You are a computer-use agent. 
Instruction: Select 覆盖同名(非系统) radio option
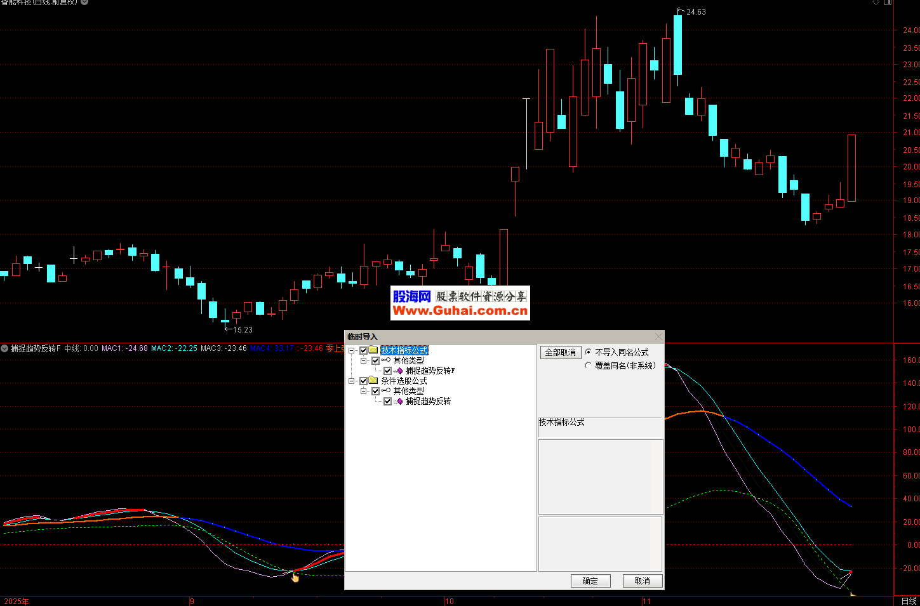click(589, 366)
